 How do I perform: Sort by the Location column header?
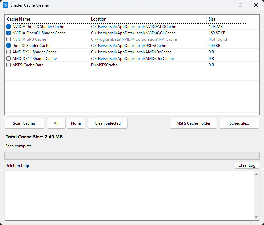[147, 19]
